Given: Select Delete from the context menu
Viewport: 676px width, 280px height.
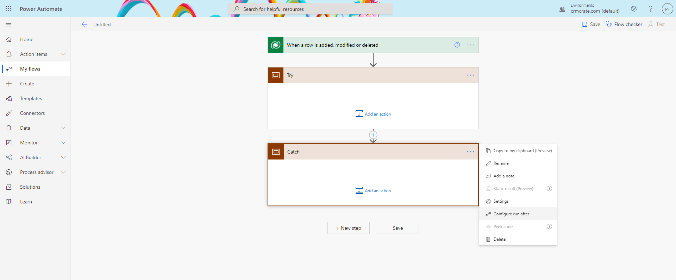Looking at the screenshot, I should click(x=499, y=239).
